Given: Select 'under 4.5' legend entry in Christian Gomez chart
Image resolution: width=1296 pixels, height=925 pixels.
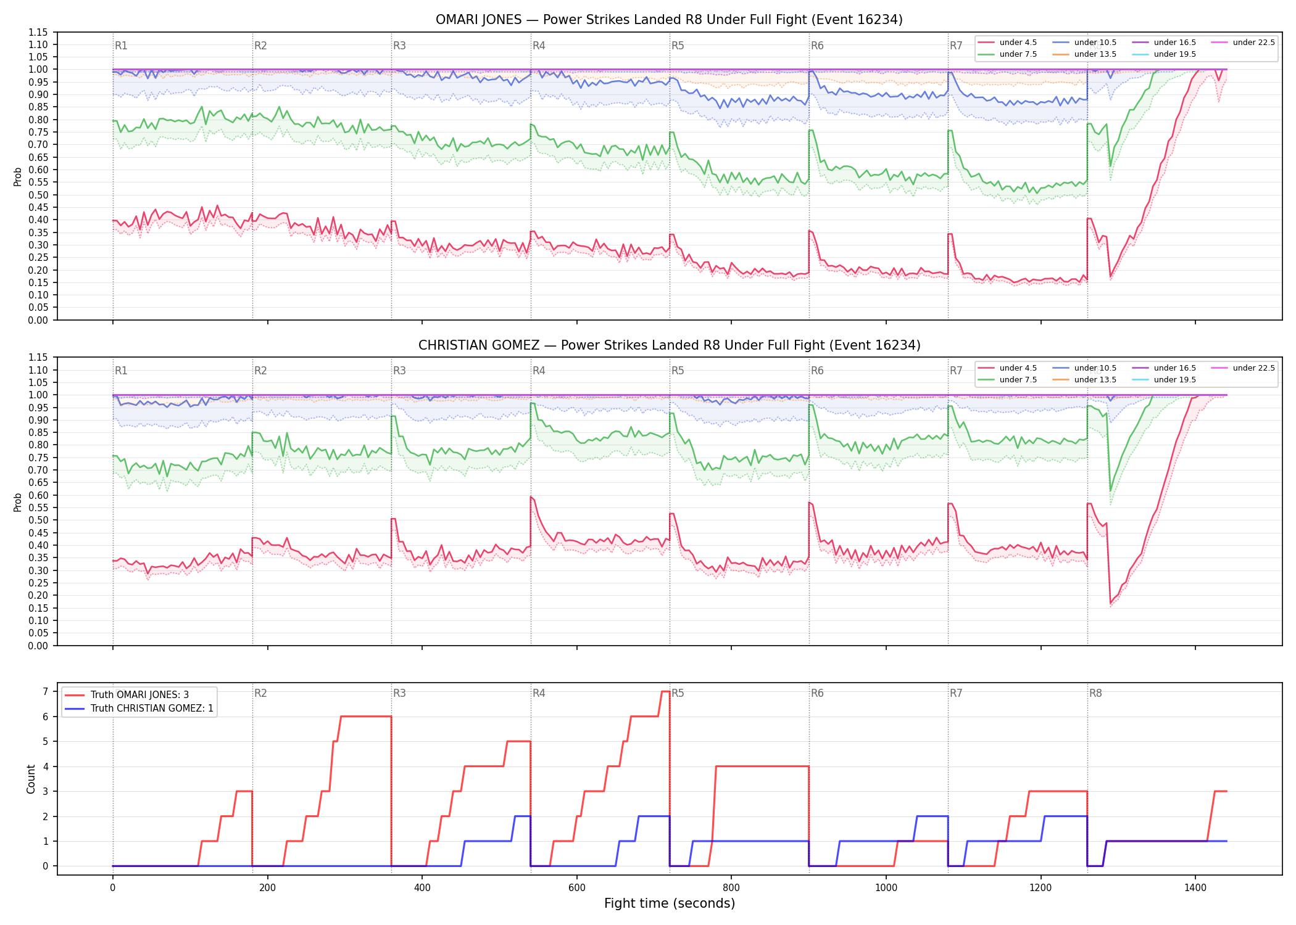Looking at the screenshot, I should pos(1007,368).
